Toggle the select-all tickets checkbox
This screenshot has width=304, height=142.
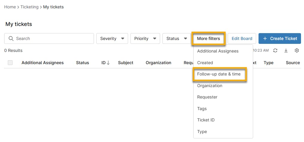(x=10, y=63)
